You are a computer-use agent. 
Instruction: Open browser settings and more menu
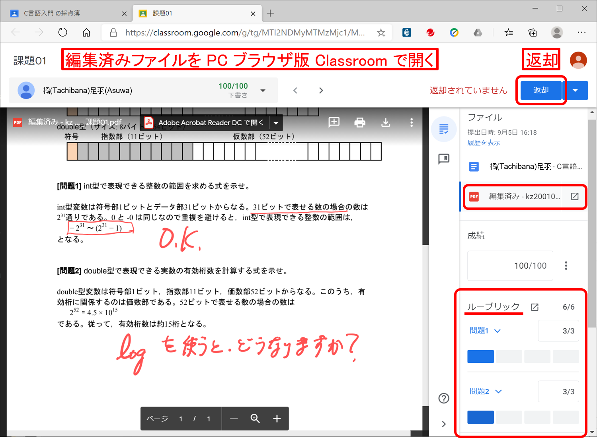581,33
